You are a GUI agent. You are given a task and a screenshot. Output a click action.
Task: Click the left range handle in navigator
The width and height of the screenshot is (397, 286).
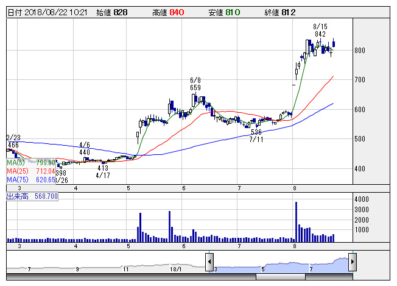coord(209,262)
